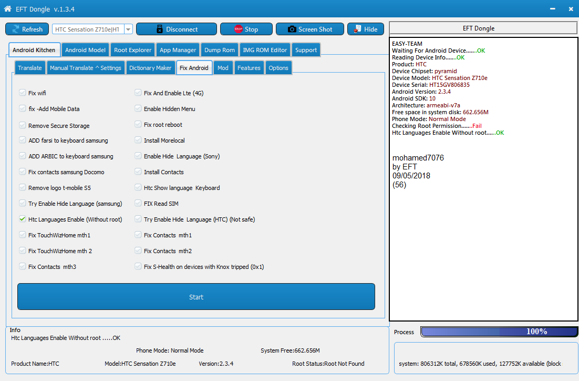
Task: Toggle fix -Add Mobile Data checkbox
Action: click(23, 108)
